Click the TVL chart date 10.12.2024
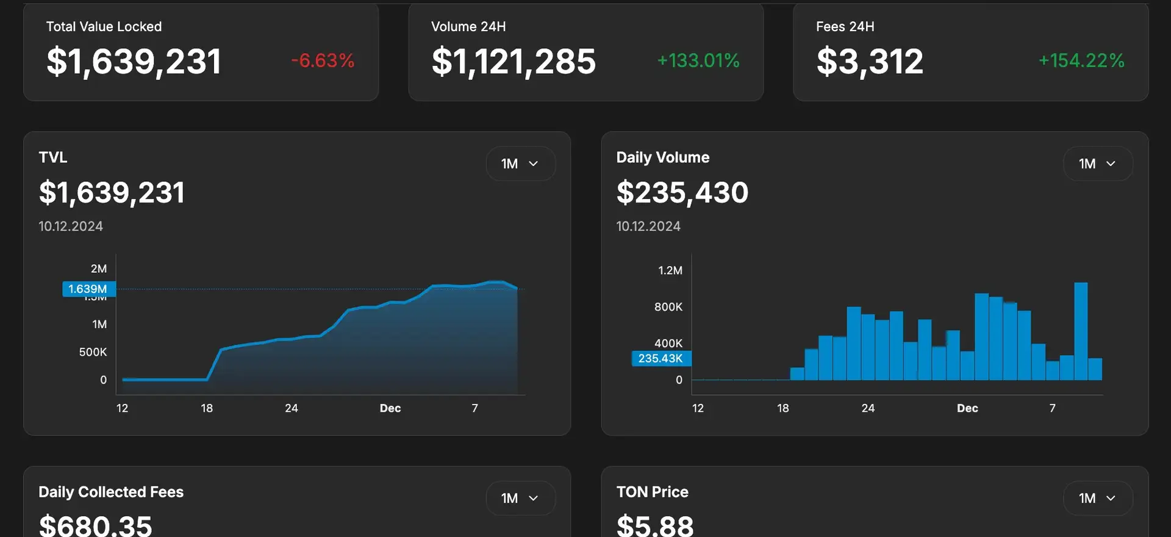The width and height of the screenshot is (1171, 537). click(x=71, y=226)
